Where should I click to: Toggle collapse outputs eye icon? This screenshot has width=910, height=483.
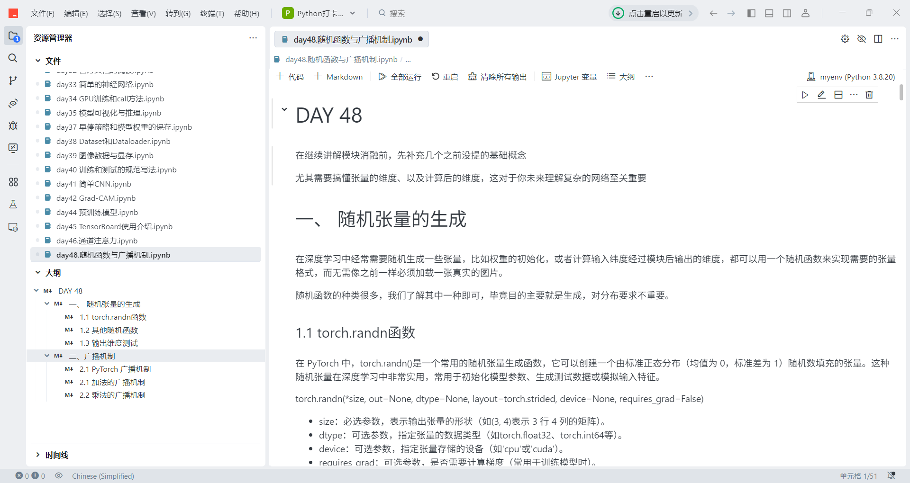click(862, 39)
